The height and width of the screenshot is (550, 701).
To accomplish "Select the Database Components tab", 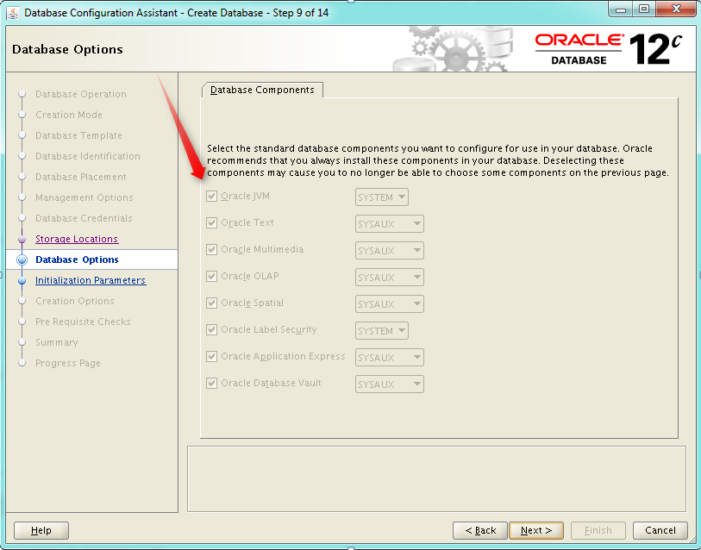I will point(262,90).
